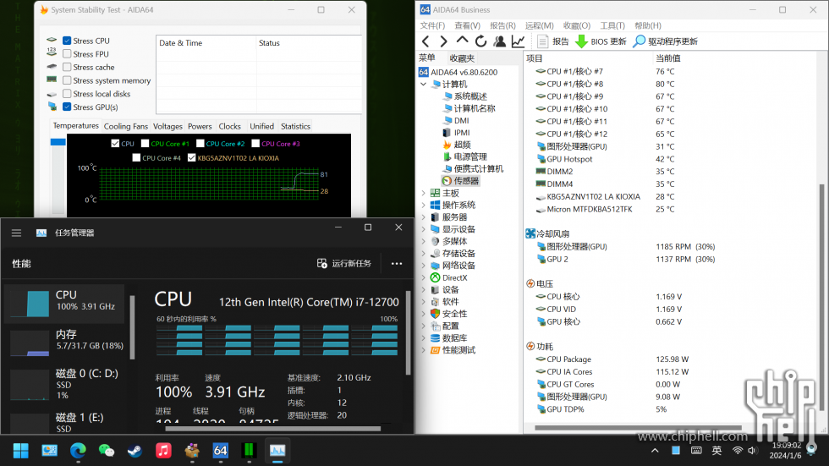Switch to AIDA64 taskbar icon
This screenshot has width=829, height=466.
(221, 451)
